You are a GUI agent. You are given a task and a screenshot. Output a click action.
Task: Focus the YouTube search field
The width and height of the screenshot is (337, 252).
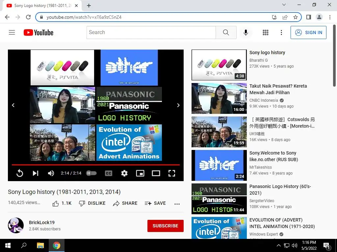pos(151,32)
